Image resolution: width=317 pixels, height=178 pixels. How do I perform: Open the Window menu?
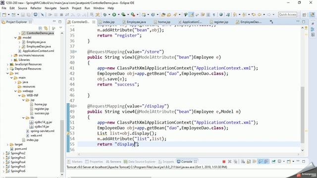point(99,8)
